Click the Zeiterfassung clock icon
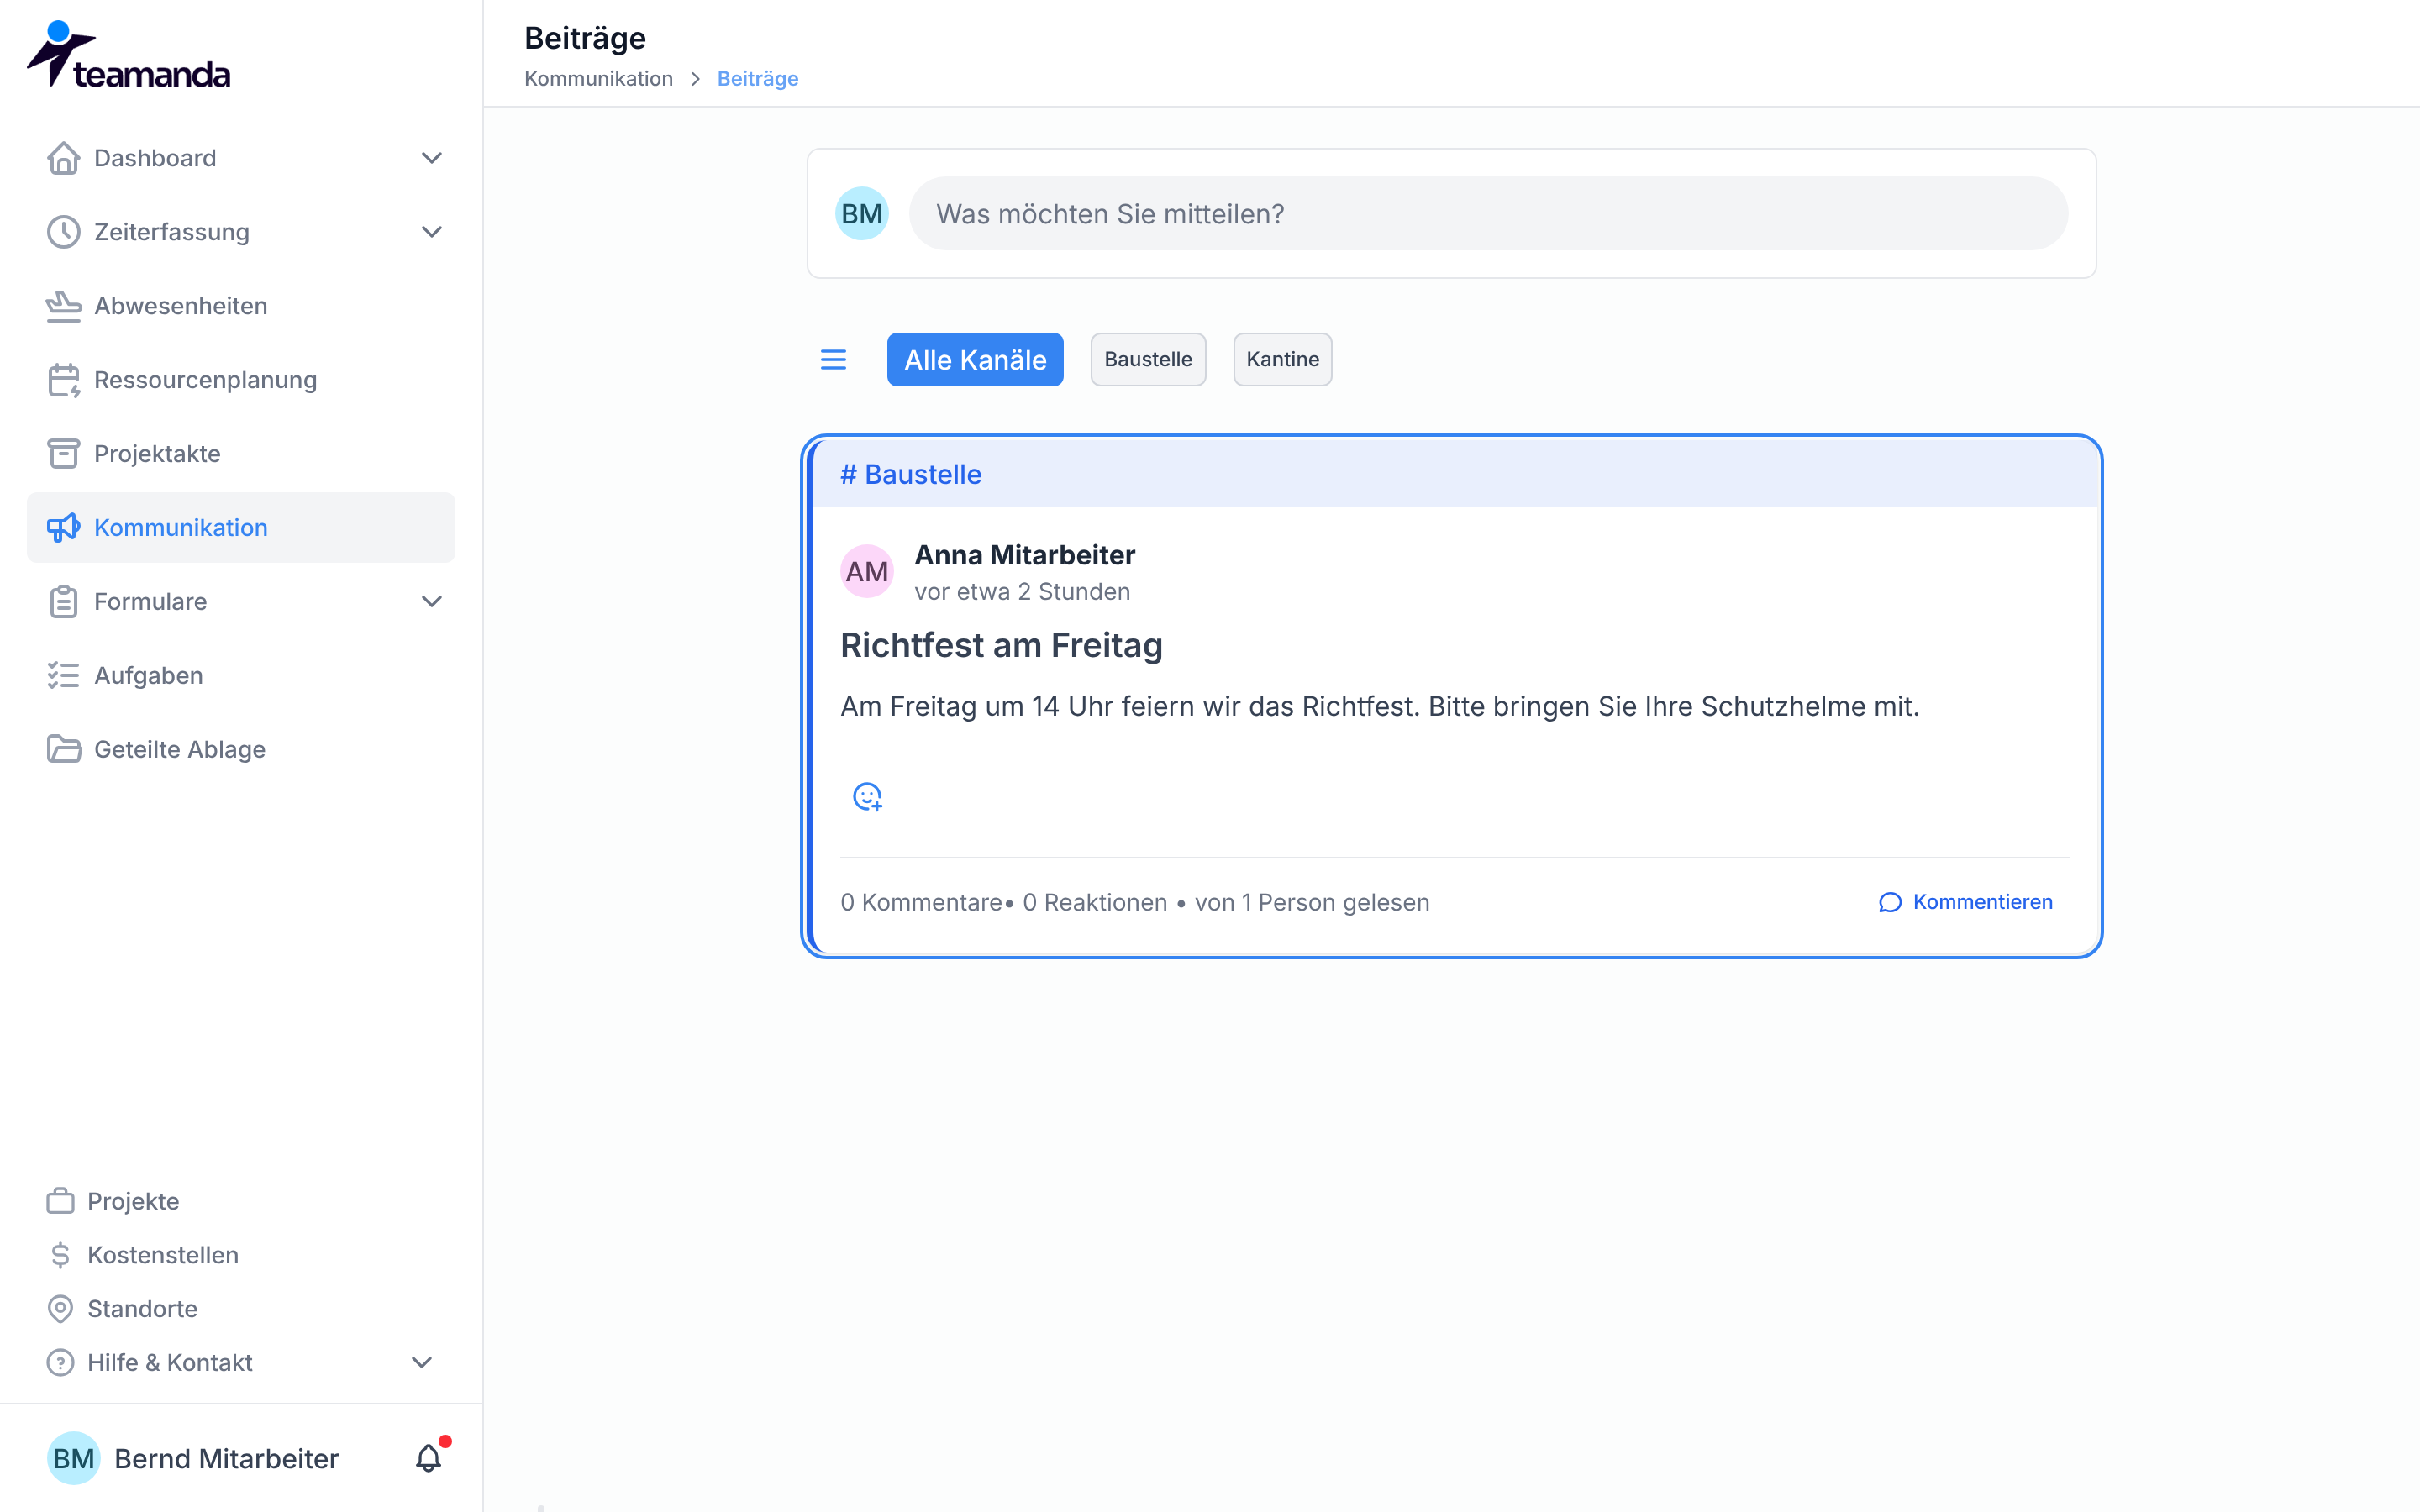This screenshot has width=2420, height=1512. coord(63,232)
